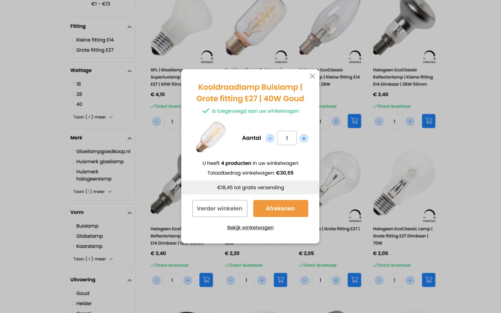
Task: Increase Aantal quantity with plus in popup
Action: click(304, 138)
